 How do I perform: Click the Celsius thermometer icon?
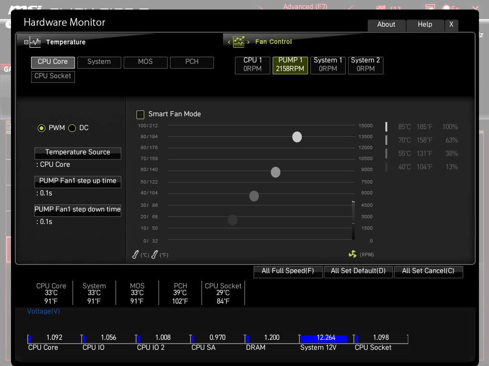coord(135,254)
